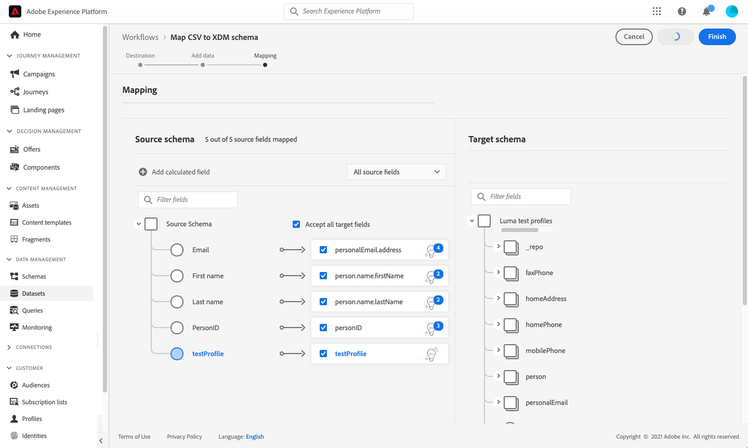Image resolution: width=748 pixels, height=448 pixels.
Task: Open the app switcher grid icon
Action: [657, 11]
